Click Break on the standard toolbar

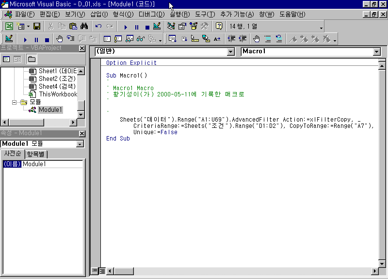[137, 27]
